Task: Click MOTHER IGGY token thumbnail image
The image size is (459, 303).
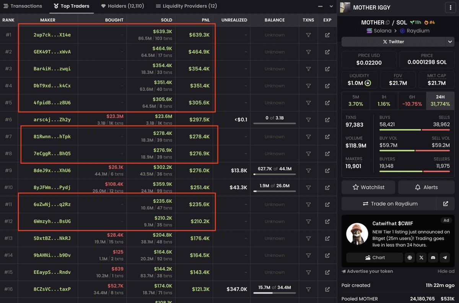Action: (345, 7)
